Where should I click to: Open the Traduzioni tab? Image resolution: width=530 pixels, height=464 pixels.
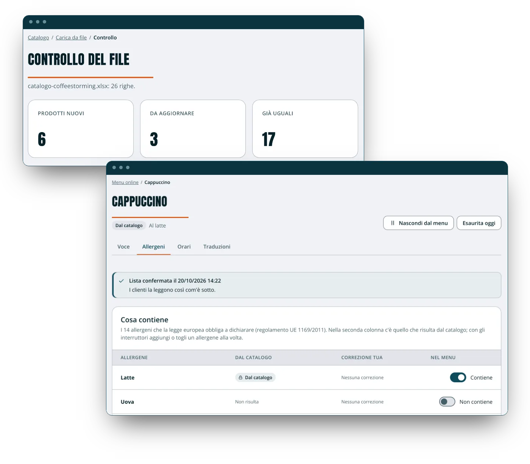click(217, 247)
